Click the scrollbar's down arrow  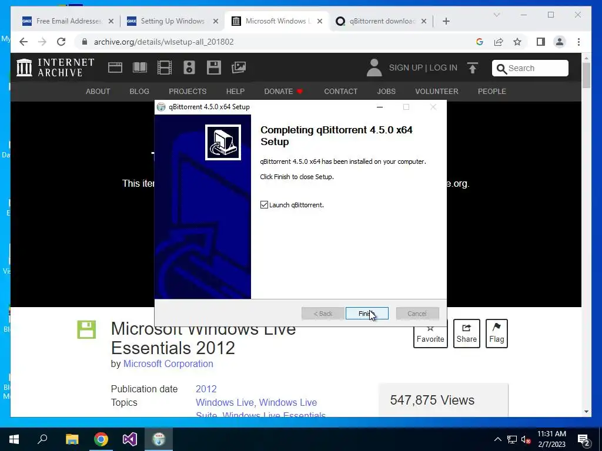coord(586,412)
